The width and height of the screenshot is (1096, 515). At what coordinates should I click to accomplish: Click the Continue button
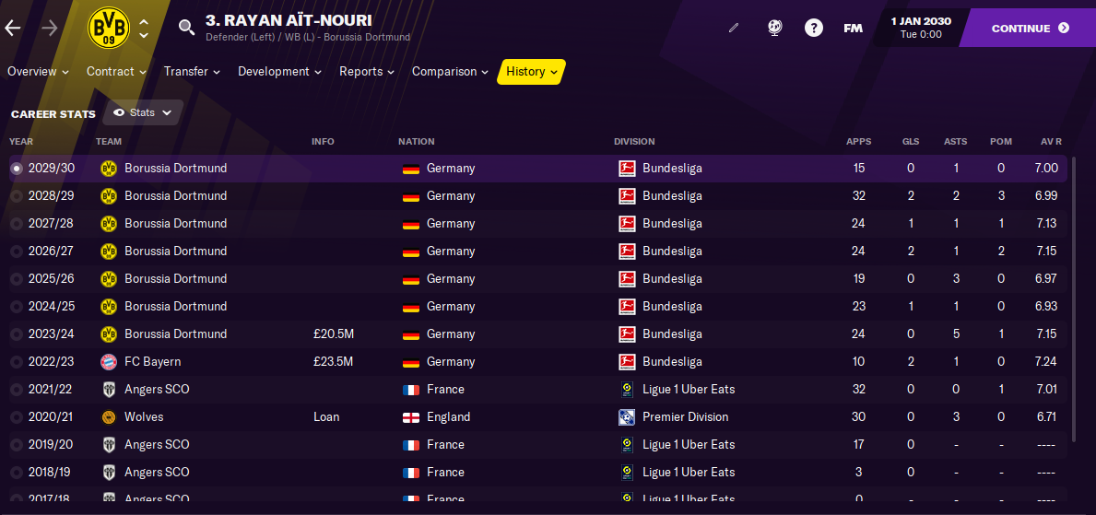click(x=1030, y=28)
